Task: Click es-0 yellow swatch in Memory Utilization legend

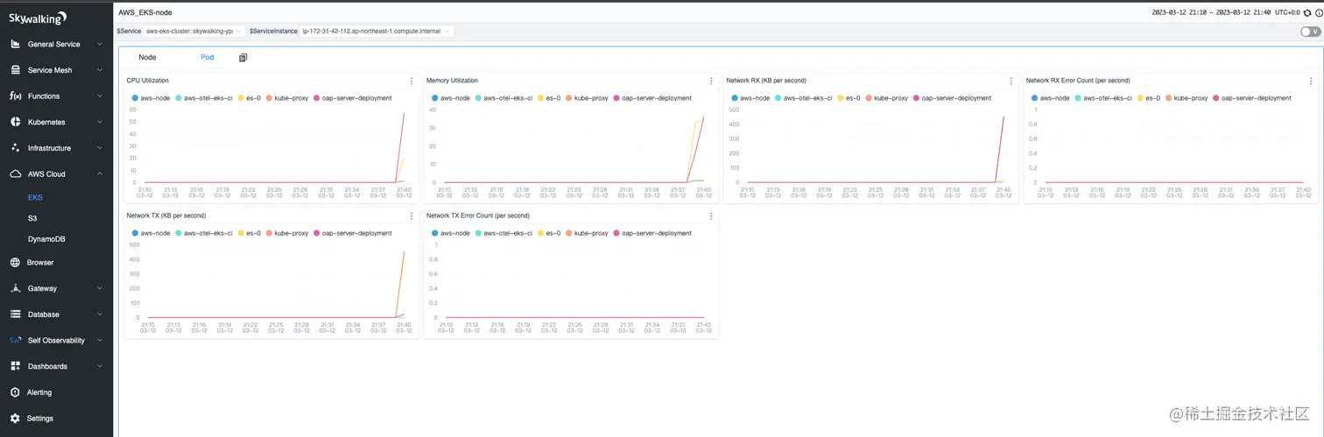Action: 541,98
